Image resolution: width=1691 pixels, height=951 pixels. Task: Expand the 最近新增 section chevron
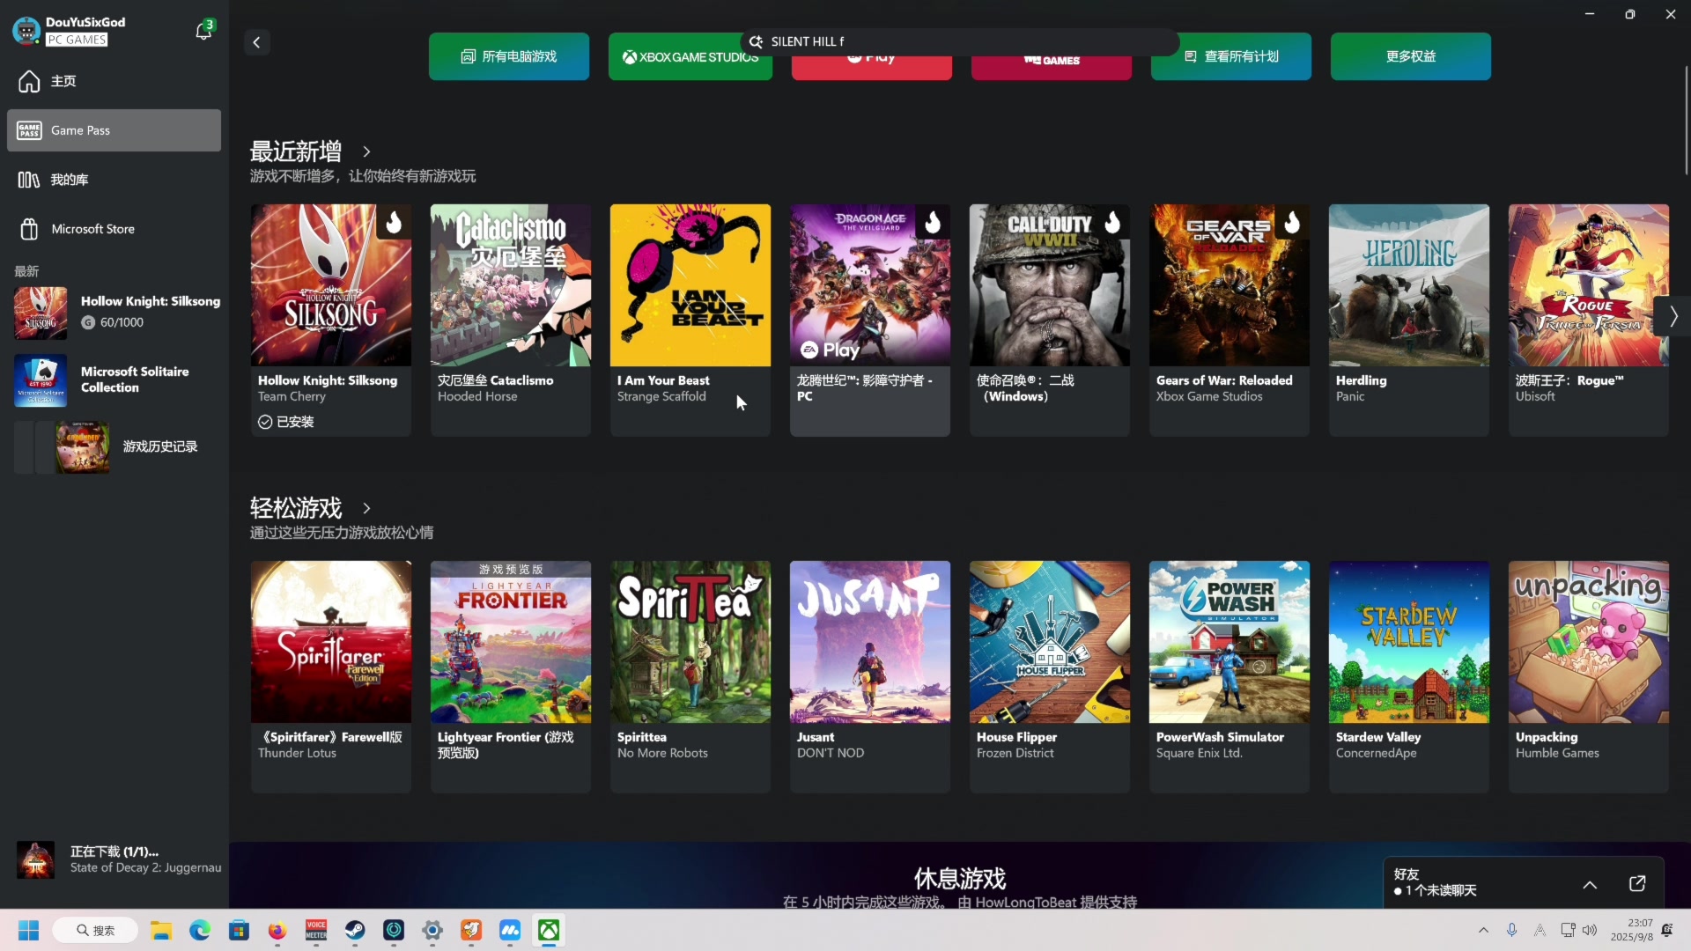coord(366,151)
